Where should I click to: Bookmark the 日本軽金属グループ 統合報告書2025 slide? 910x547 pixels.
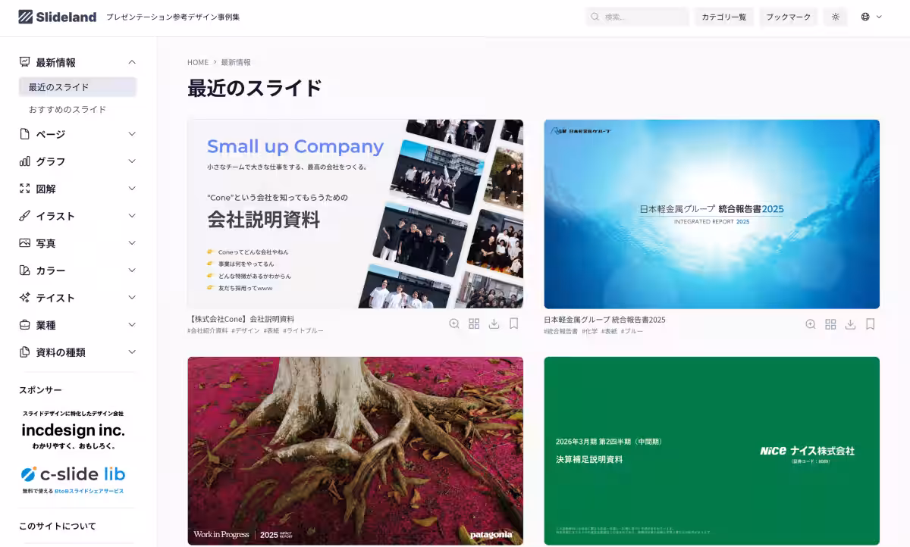point(870,324)
